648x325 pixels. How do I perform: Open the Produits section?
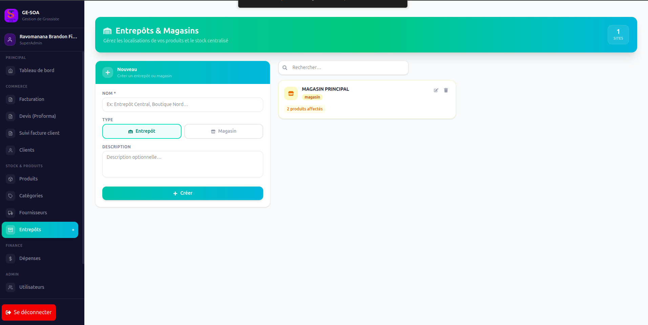pyautogui.click(x=40, y=179)
